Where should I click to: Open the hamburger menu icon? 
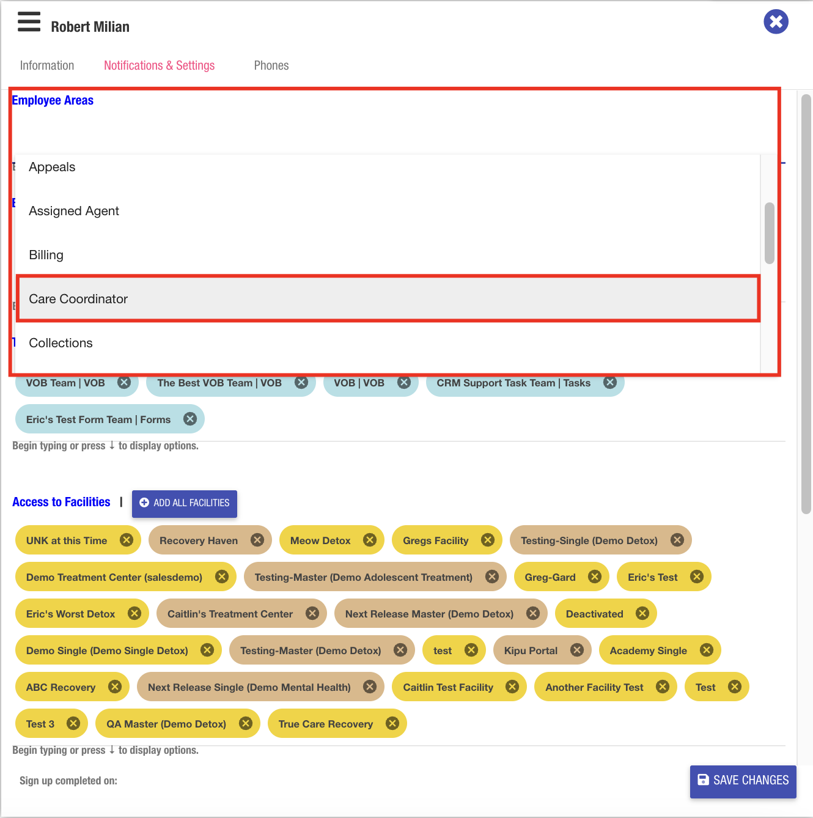[29, 22]
